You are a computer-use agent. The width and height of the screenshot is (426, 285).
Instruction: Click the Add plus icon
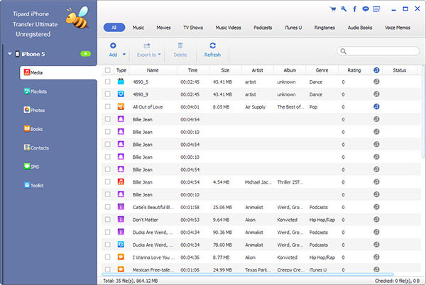113,45
